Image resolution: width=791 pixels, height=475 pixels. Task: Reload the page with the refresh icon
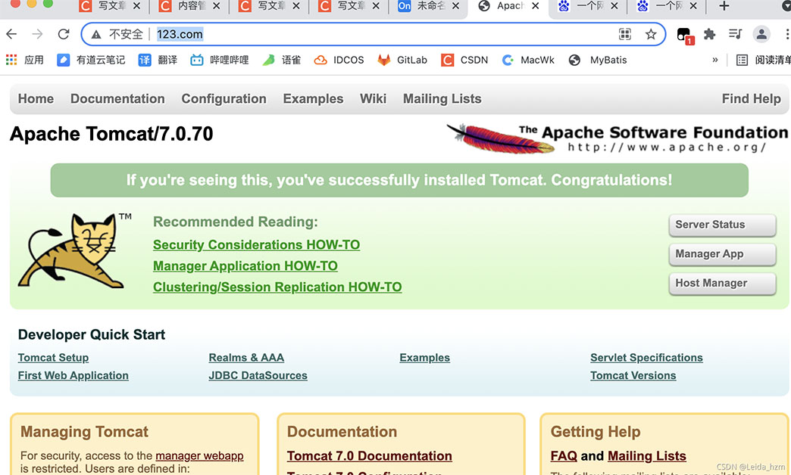tap(64, 34)
